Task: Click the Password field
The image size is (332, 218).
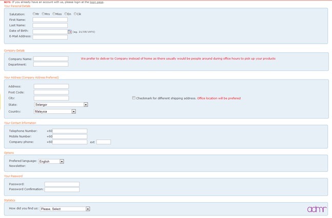Action: click(x=62, y=184)
